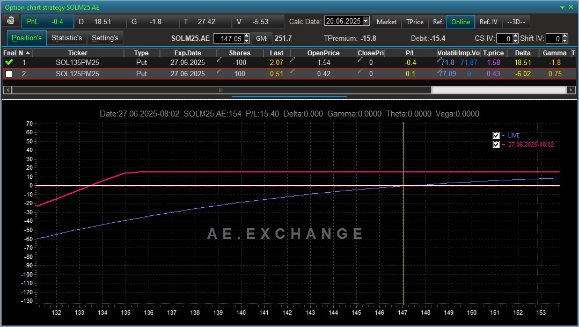This screenshot has width=579, height=327.
Task: Edit Shares pencil icon for SOL125PM25
Action: point(219,70)
